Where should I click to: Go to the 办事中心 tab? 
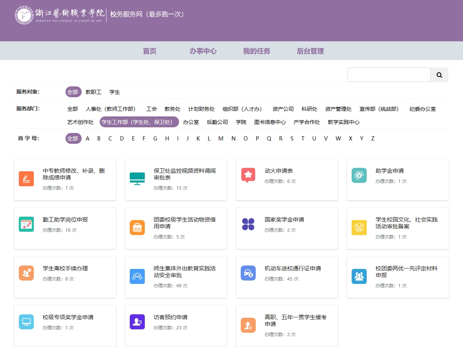(203, 51)
